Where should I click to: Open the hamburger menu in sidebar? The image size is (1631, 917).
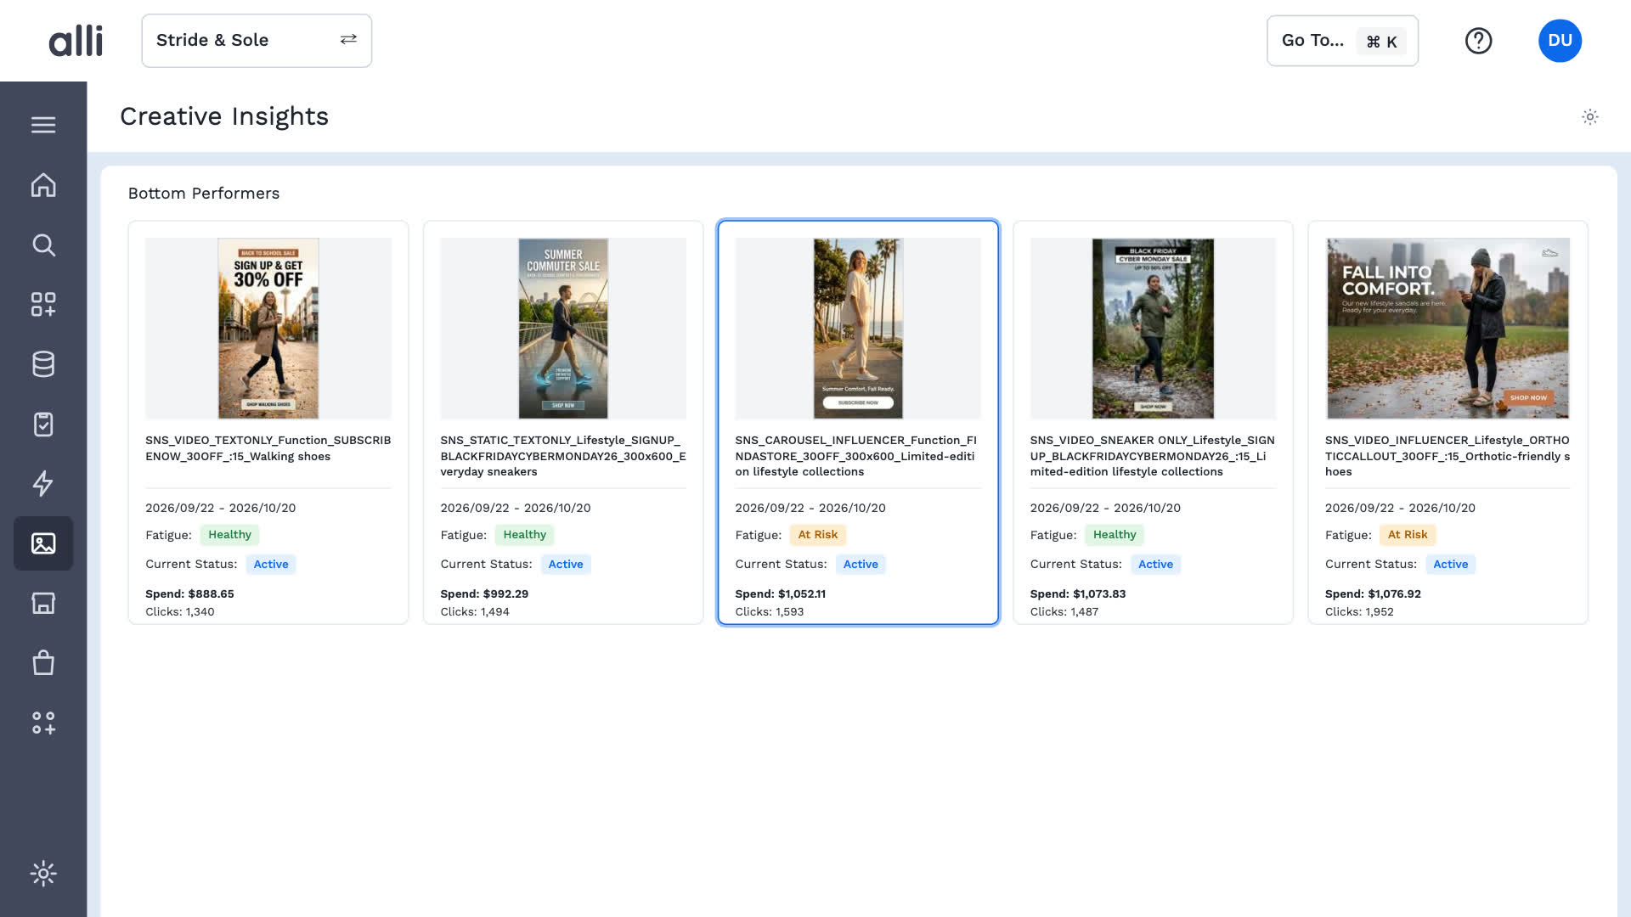pos(43,125)
